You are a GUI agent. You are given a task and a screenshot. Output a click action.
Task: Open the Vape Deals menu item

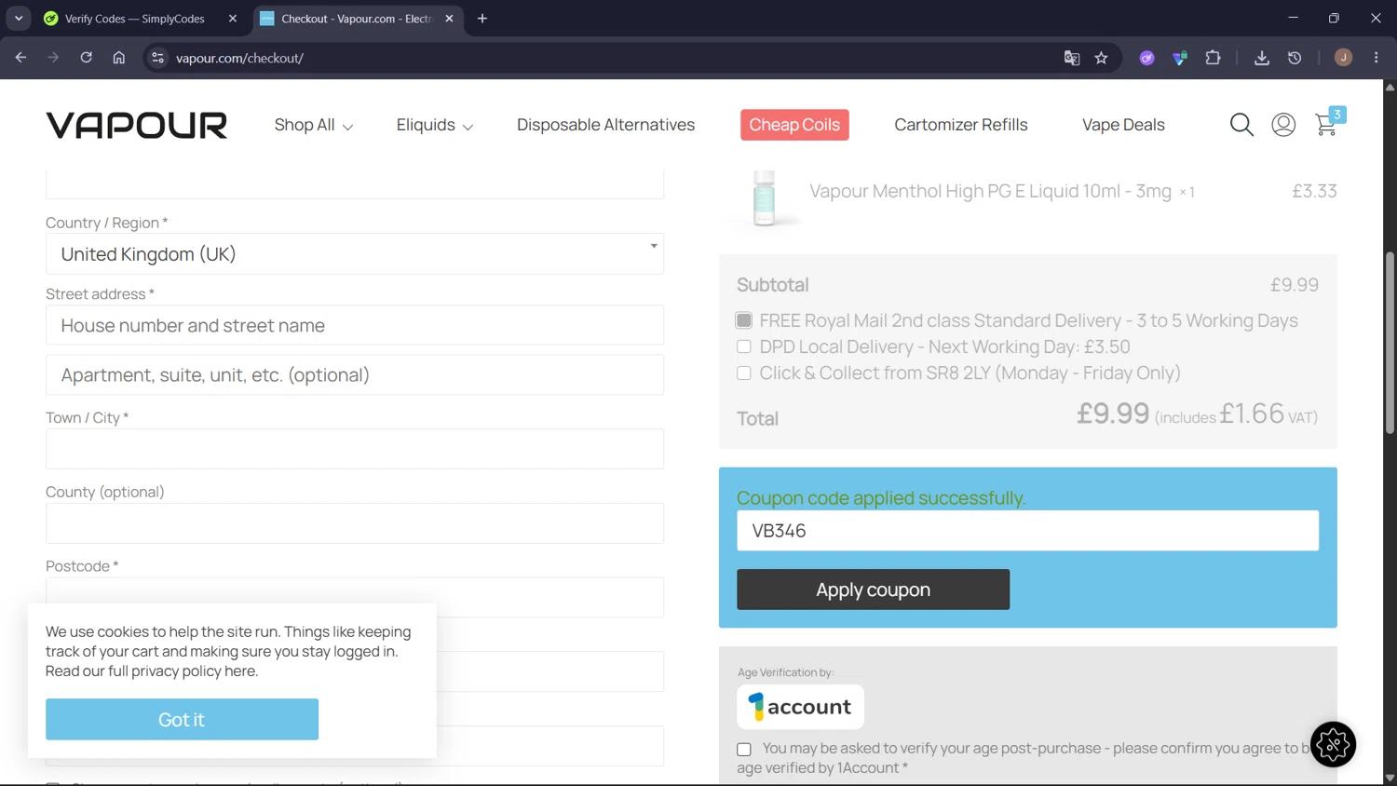[x=1123, y=125]
